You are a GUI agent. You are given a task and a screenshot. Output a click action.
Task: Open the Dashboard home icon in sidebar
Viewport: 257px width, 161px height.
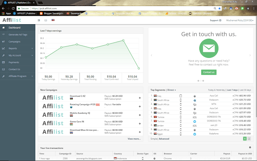tap(3, 27)
